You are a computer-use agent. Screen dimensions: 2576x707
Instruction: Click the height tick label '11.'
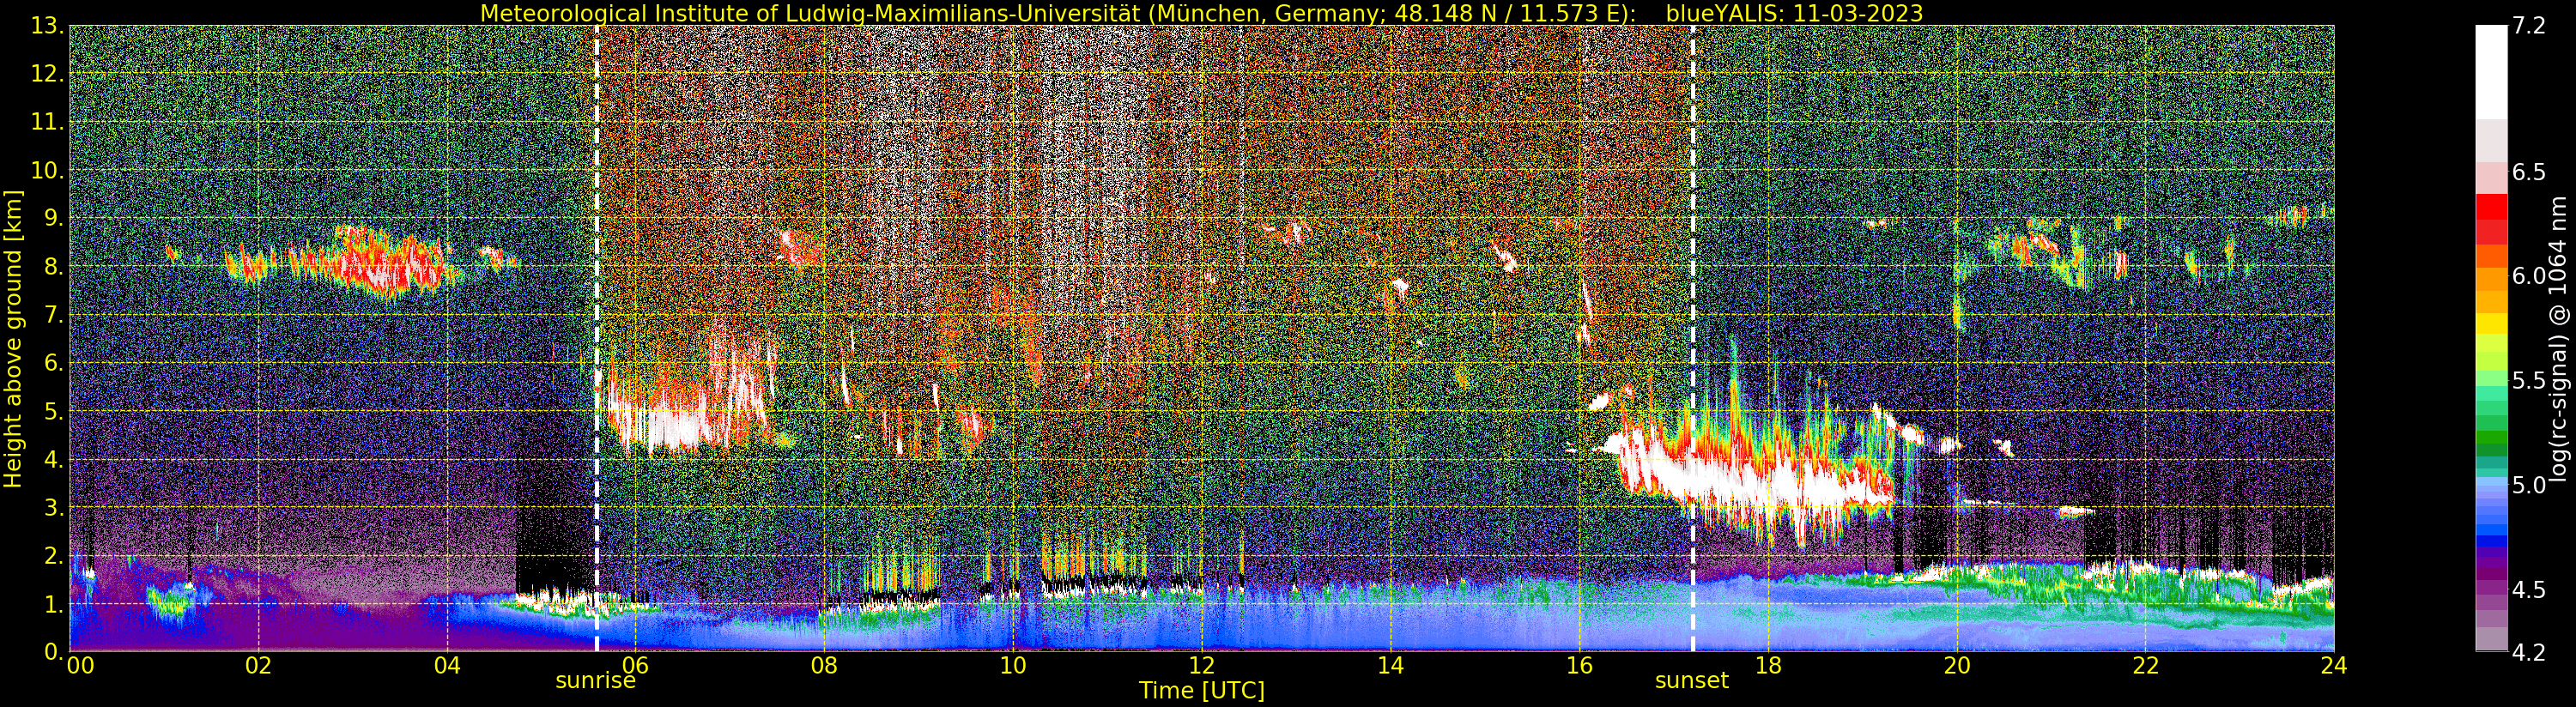(48, 122)
